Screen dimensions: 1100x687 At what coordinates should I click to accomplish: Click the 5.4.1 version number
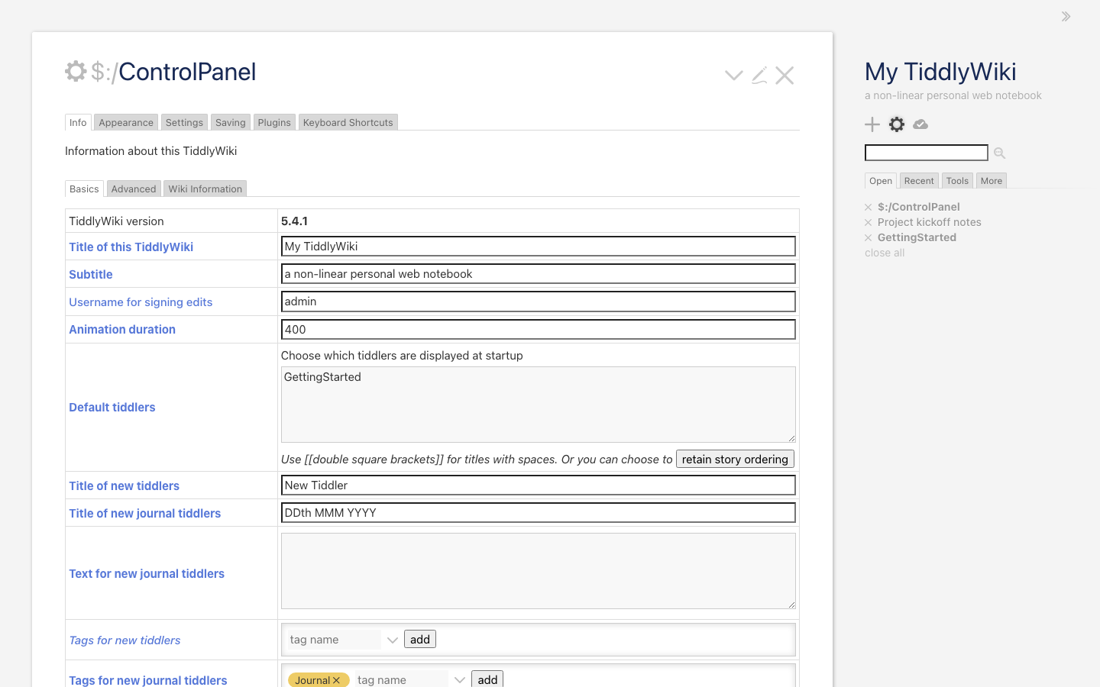(x=294, y=221)
